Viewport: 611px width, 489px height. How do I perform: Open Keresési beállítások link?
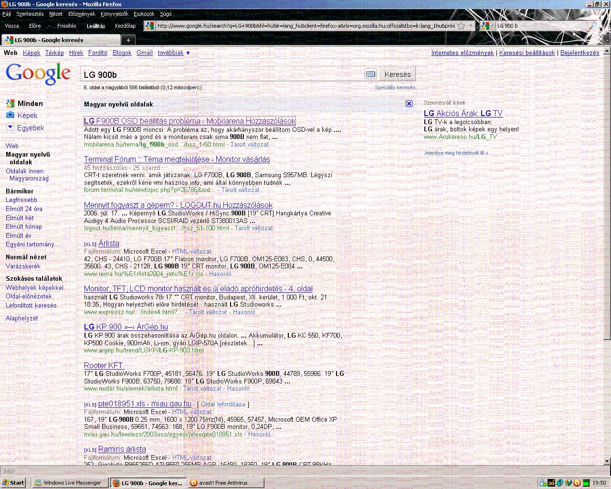(x=527, y=53)
